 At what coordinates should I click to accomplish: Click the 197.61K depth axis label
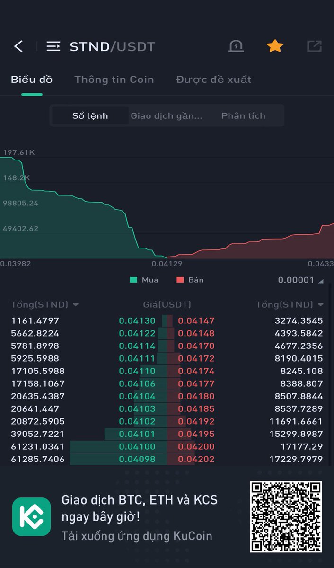[x=19, y=152]
